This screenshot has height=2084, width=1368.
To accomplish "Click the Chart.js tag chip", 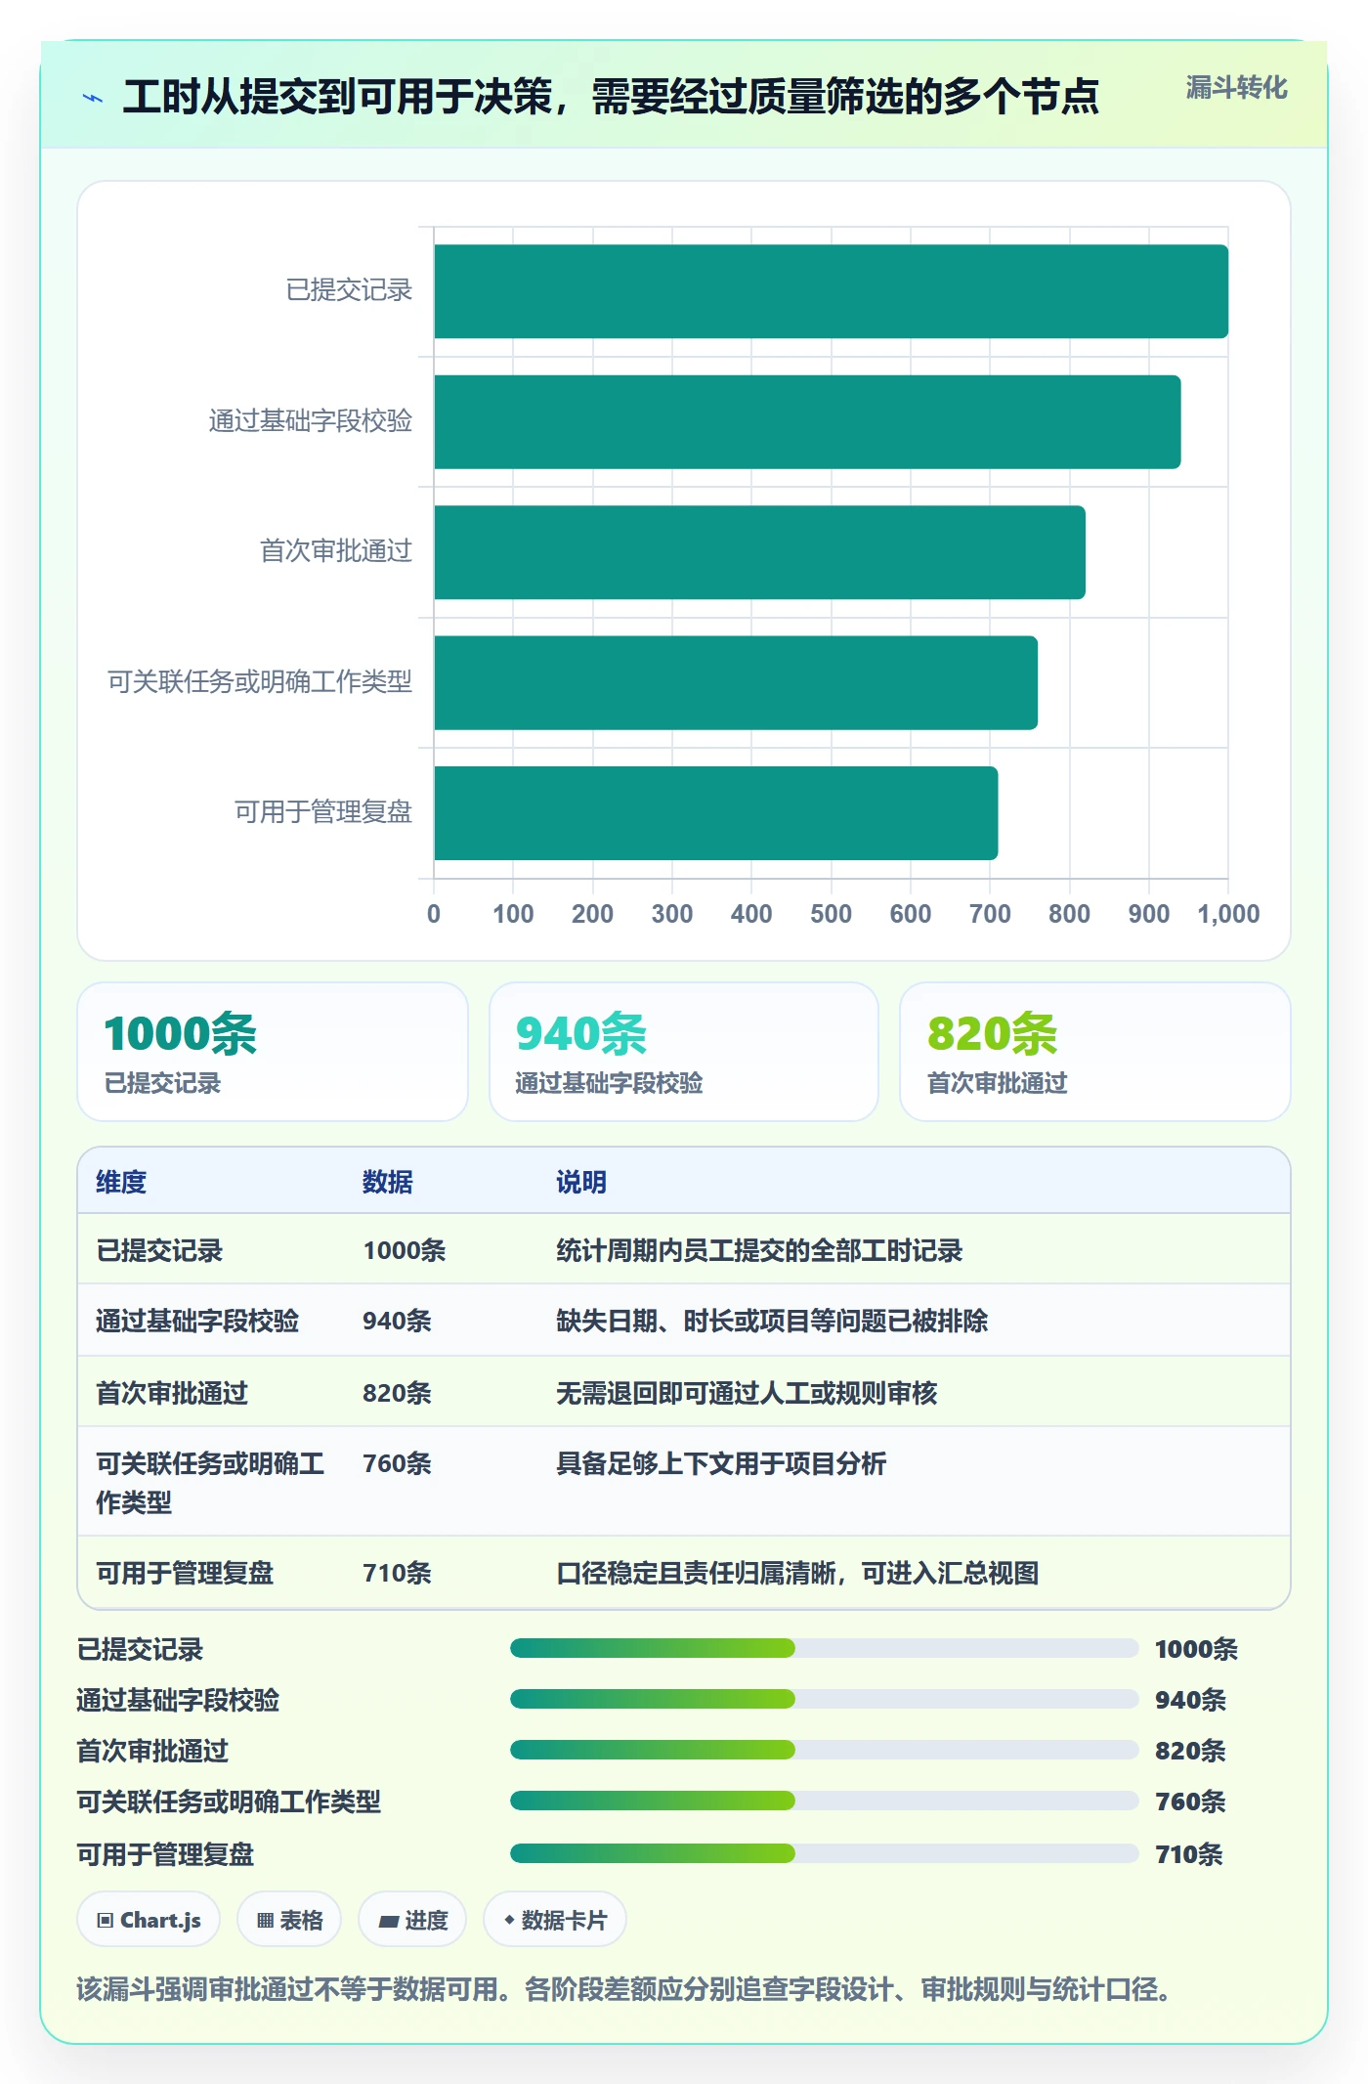I will [149, 1920].
